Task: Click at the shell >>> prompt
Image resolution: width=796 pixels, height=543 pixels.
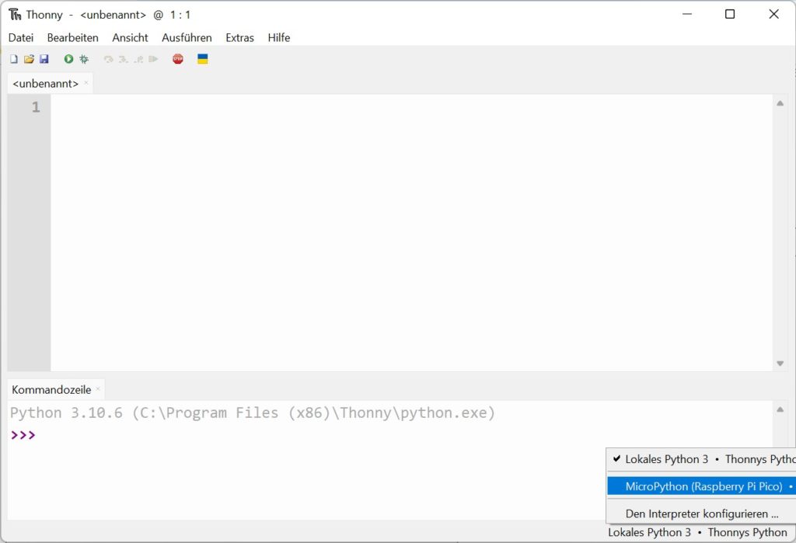Action: (x=23, y=435)
